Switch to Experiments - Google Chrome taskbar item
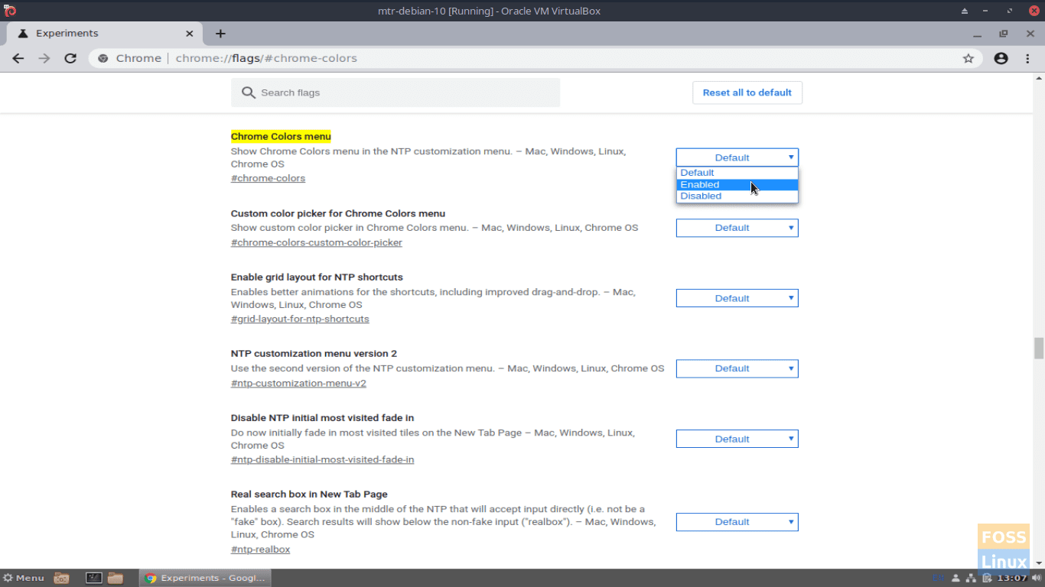The height and width of the screenshot is (587, 1045). coord(205,578)
